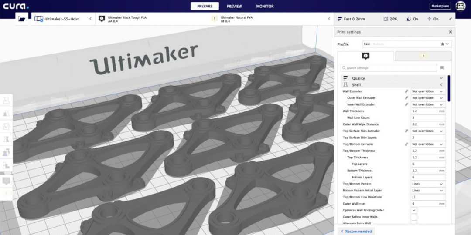
Task: Open Per Model Settings tool
Action: tap(6, 152)
